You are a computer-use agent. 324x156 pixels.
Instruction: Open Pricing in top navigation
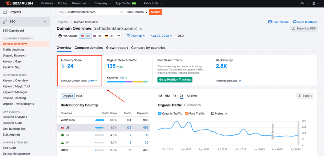tap(63, 3)
